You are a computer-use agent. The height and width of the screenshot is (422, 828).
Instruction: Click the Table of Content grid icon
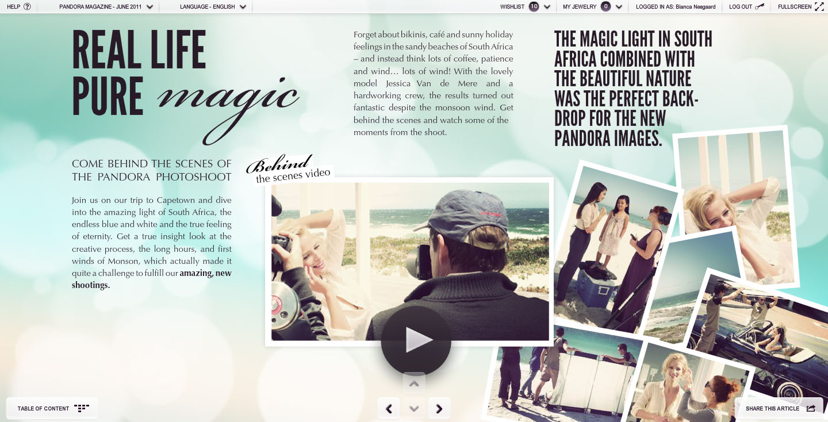pyautogui.click(x=82, y=408)
